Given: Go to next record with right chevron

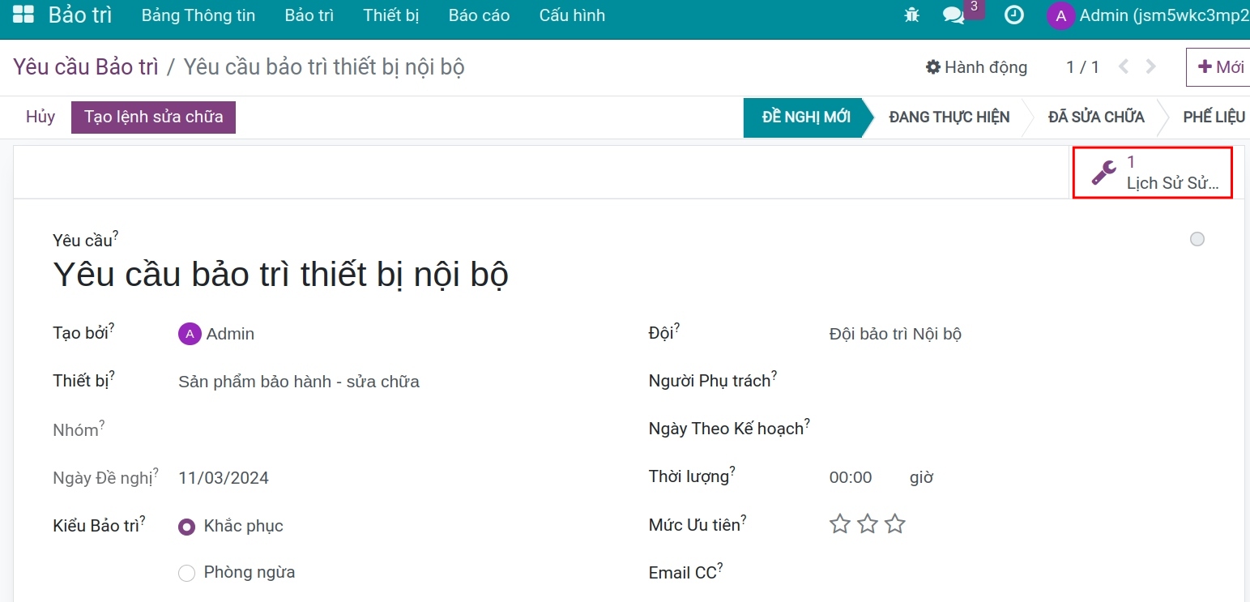Looking at the screenshot, I should [x=1150, y=67].
